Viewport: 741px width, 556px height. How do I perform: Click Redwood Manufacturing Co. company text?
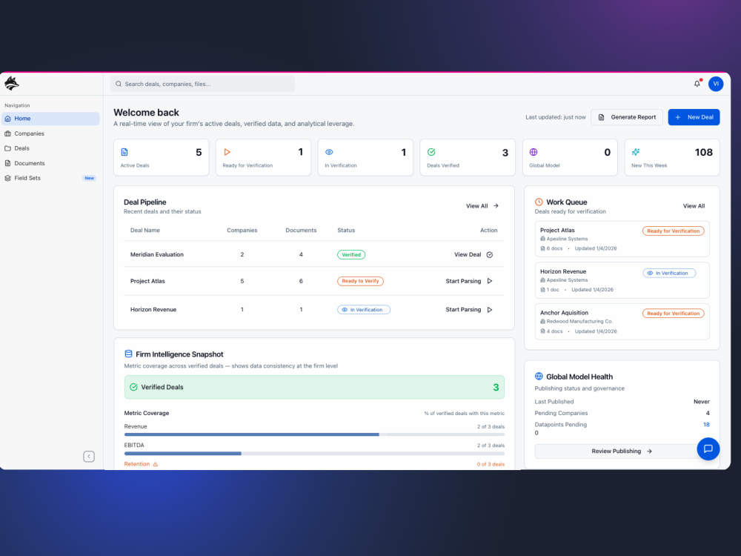[579, 322]
